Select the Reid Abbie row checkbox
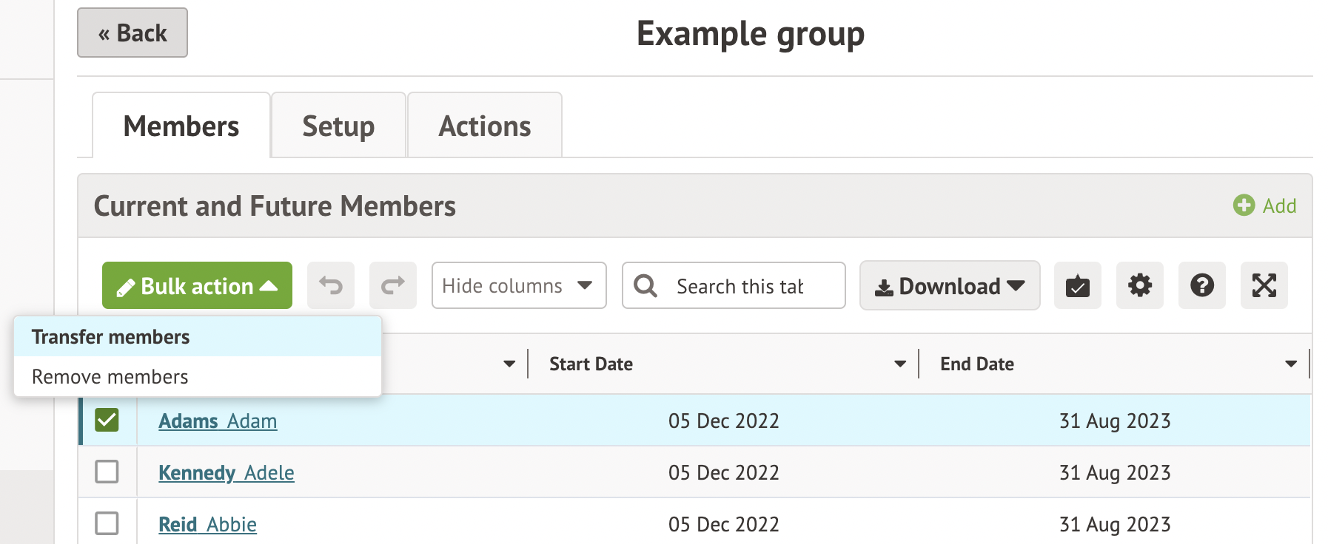Image resolution: width=1328 pixels, height=544 pixels. pyautogui.click(x=107, y=523)
